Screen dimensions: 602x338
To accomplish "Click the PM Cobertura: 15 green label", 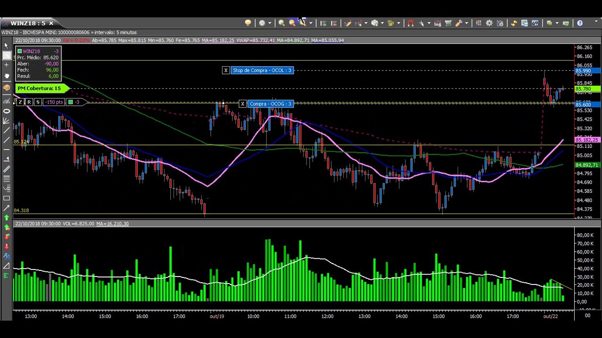I will (x=42, y=88).
